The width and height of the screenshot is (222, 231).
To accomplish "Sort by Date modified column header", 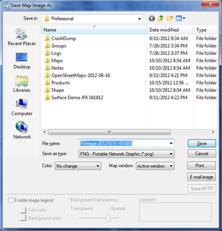I will pos(170,30).
